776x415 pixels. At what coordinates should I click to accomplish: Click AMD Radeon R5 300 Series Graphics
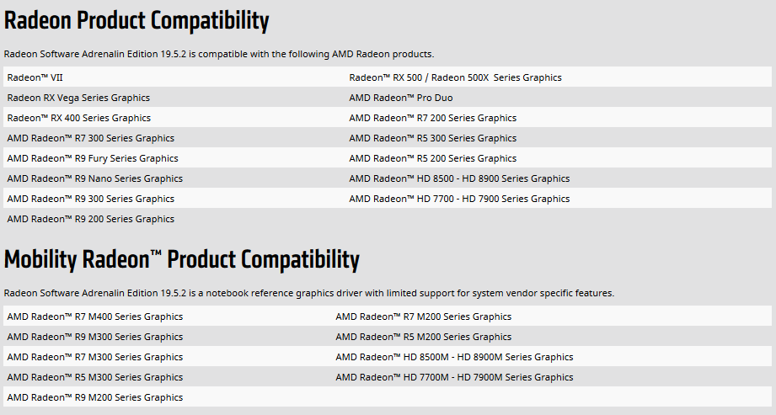pyautogui.click(x=432, y=139)
